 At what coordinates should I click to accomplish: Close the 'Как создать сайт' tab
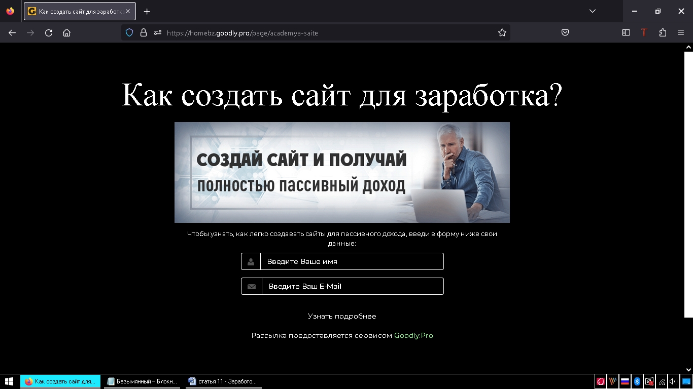coord(128,11)
